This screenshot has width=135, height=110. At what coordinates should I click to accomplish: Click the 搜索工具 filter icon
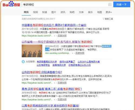pos(103,19)
